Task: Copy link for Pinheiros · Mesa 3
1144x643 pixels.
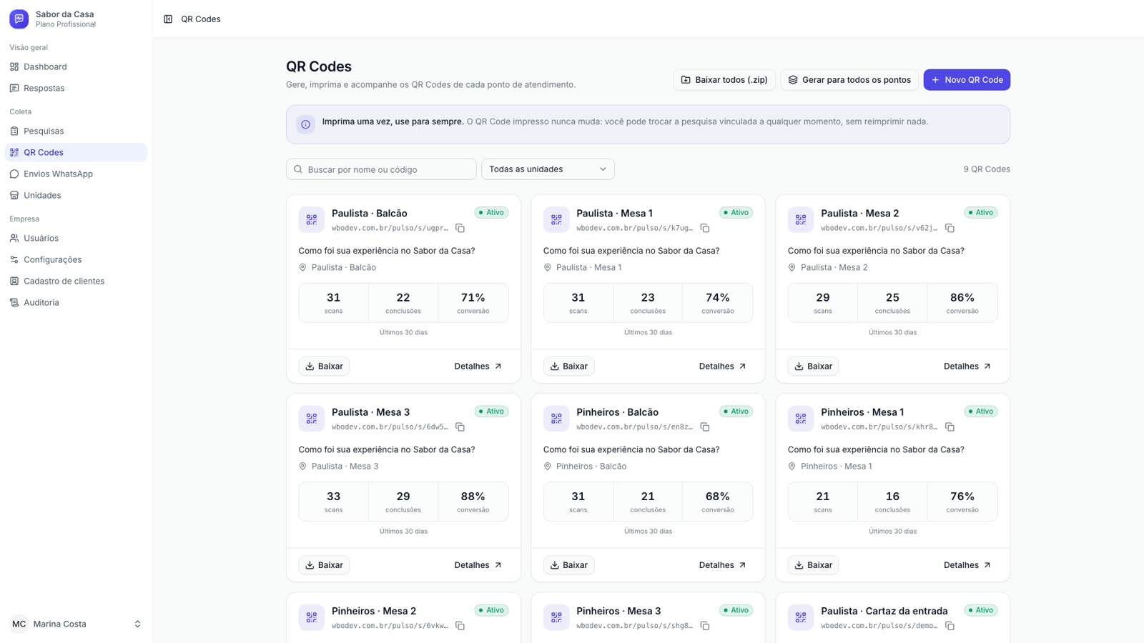Action: pyautogui.click(x=705, y=626)
